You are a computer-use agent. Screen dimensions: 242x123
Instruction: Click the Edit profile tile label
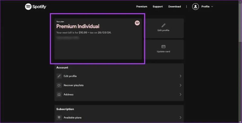point(163,30)
